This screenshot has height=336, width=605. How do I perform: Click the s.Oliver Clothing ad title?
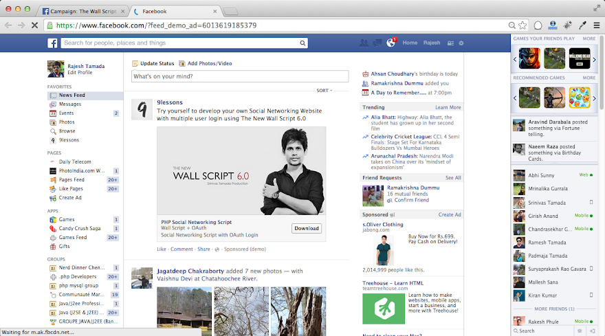click(383, 225)
